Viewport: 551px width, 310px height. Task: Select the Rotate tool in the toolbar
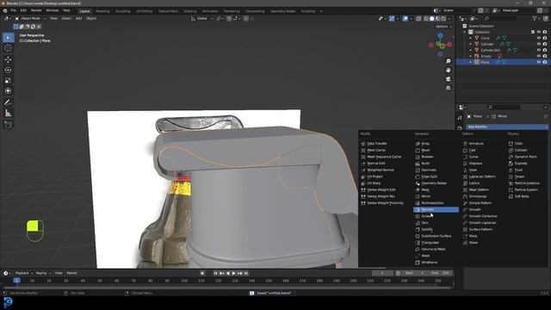[8, 70]
